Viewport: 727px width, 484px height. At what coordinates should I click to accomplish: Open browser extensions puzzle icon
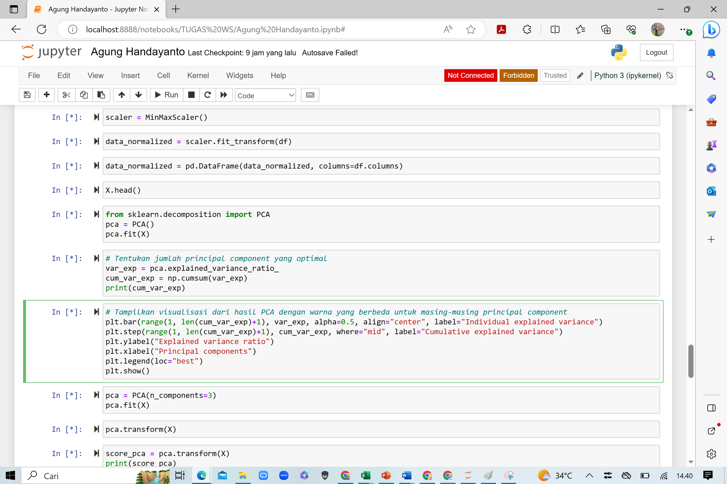point(527,29)
